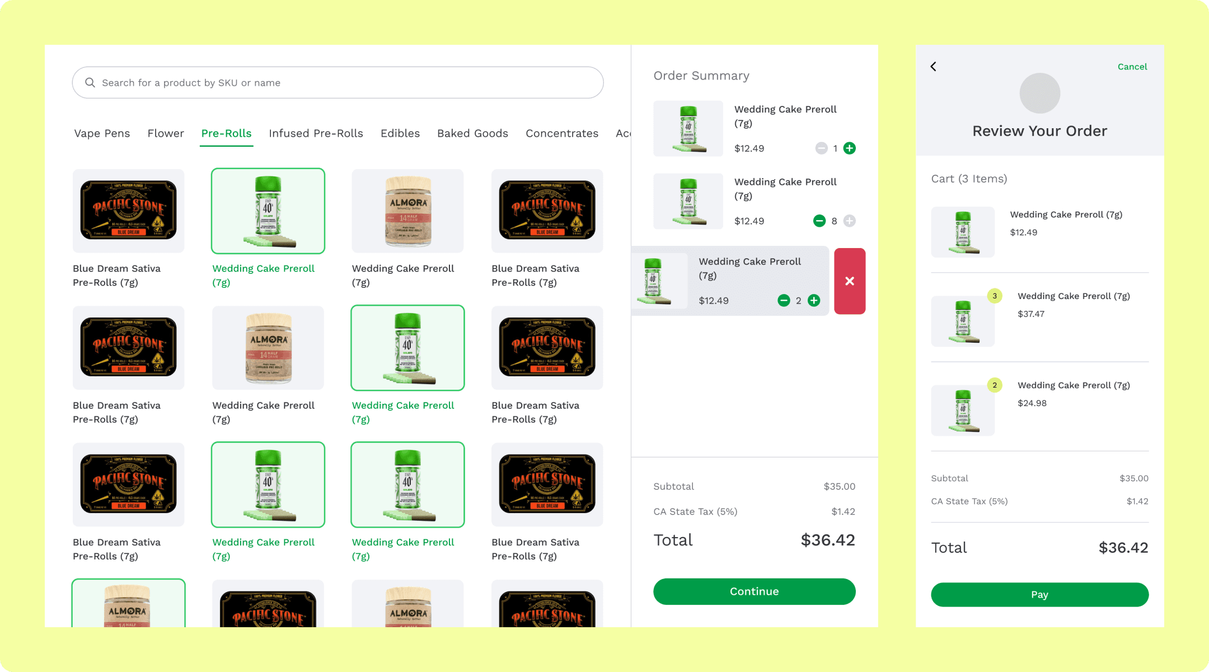Screen dimensions: 1209x672
Task: Click the Cancel link
Action: point(1132,67)
